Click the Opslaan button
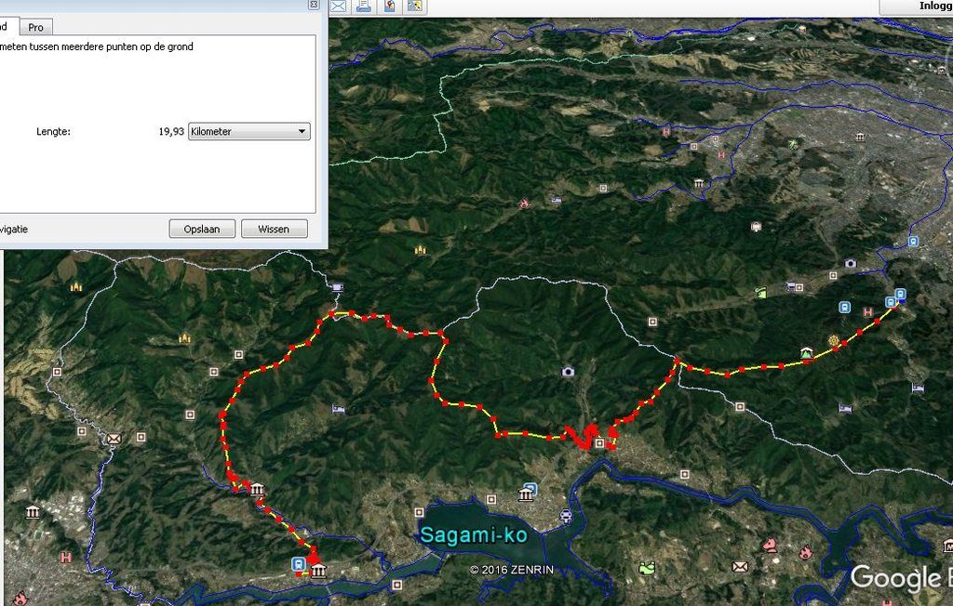This screenshot has width=953, height=606. 202,229
